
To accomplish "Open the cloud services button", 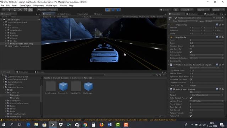I will click(x=176, y=10).
